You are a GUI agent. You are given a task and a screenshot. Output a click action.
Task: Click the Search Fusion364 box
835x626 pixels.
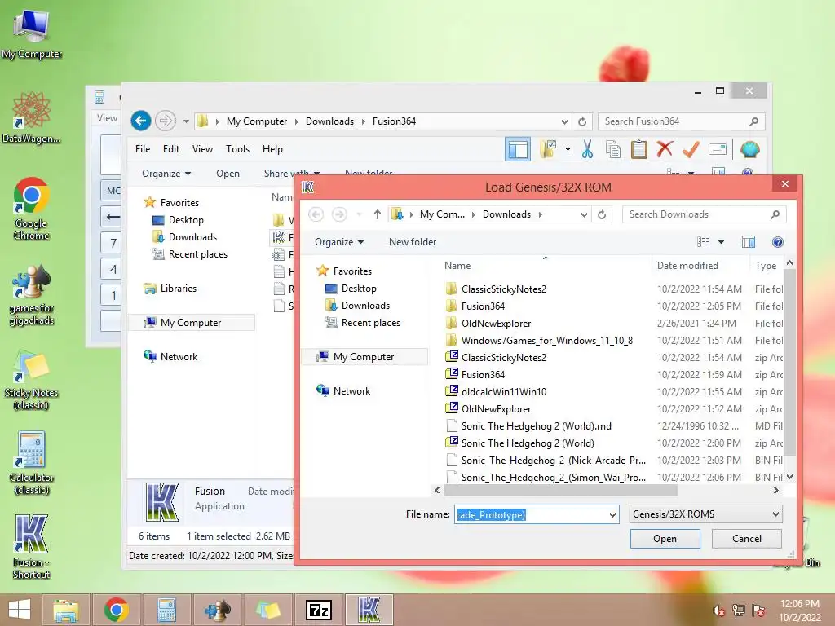[682, 121]
